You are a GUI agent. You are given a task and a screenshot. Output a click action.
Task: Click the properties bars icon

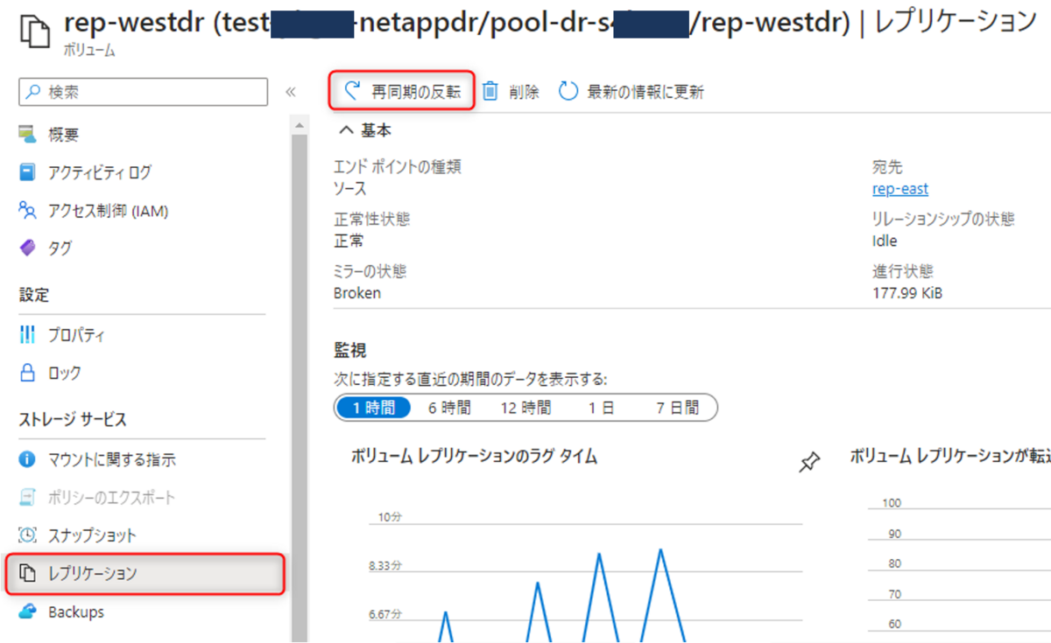[28, 335]
